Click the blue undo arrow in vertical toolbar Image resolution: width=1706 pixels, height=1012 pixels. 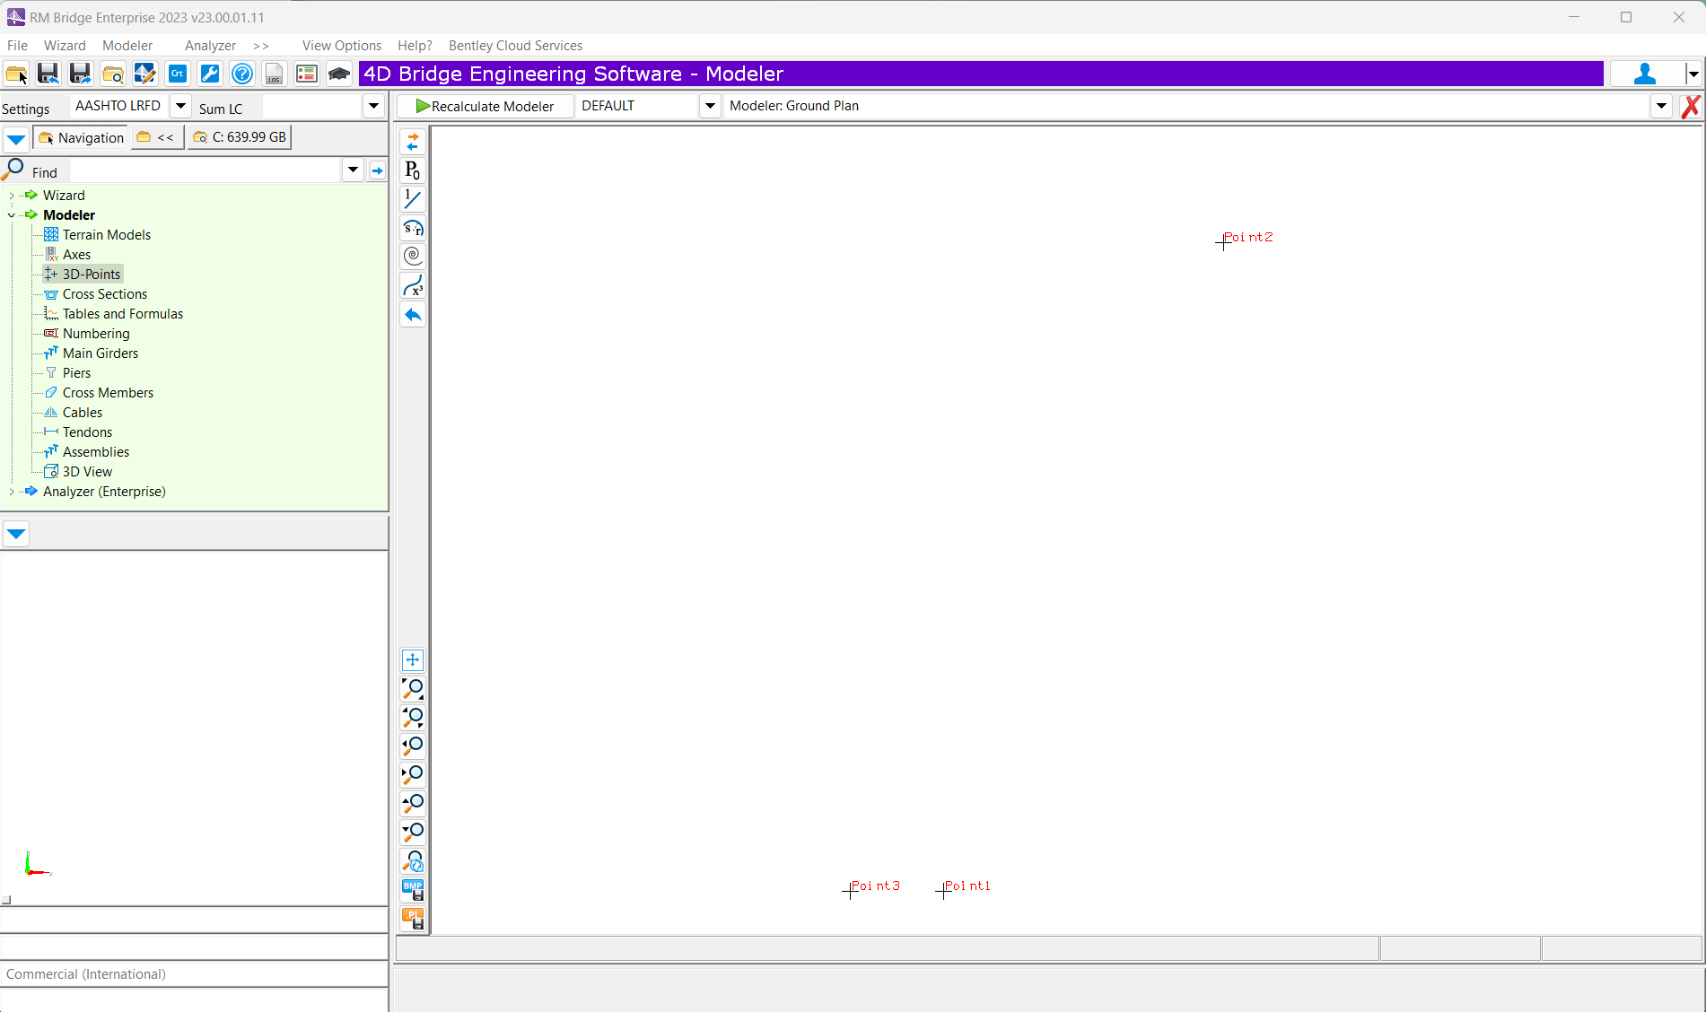tap(413, 314)
